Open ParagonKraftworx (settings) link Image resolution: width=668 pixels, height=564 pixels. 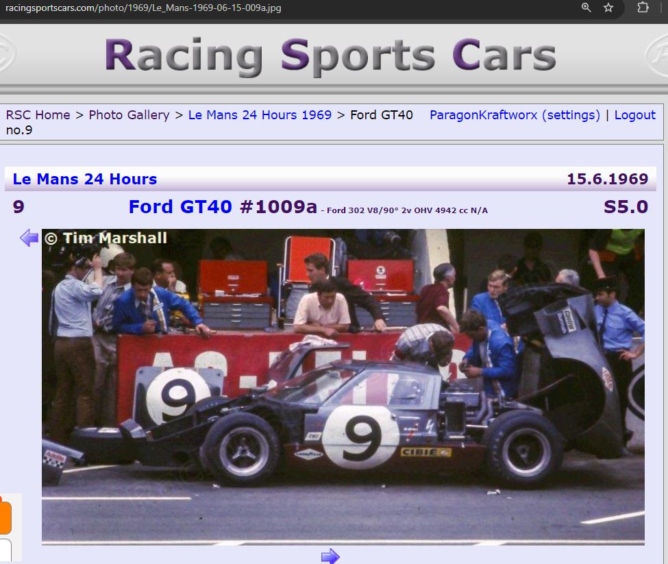(x=515, y=115)
